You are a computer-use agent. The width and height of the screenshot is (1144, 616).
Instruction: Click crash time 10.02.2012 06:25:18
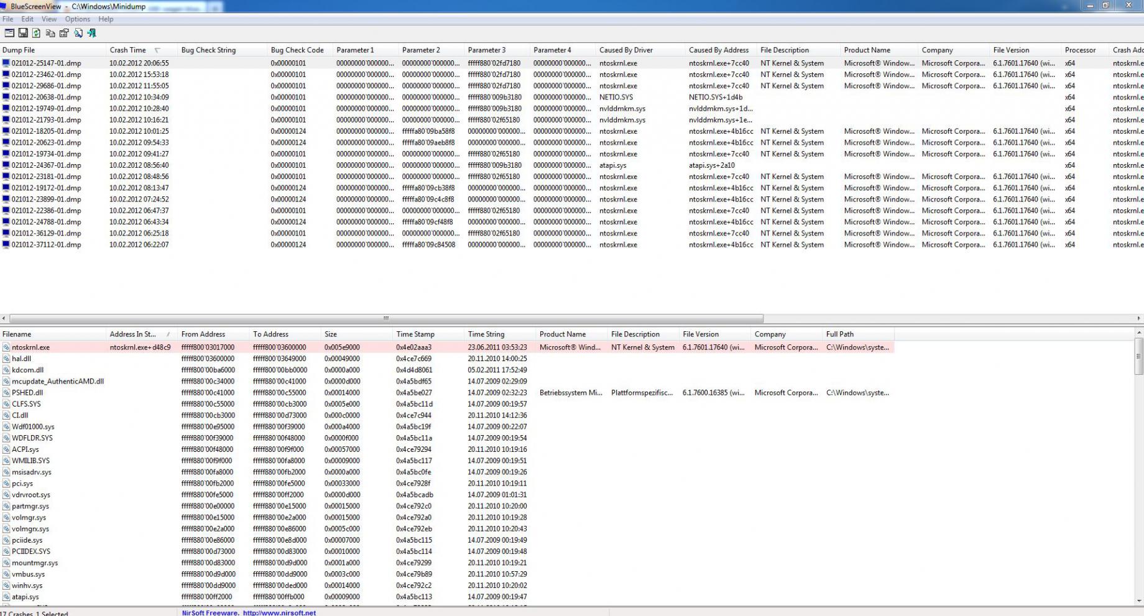139,234
